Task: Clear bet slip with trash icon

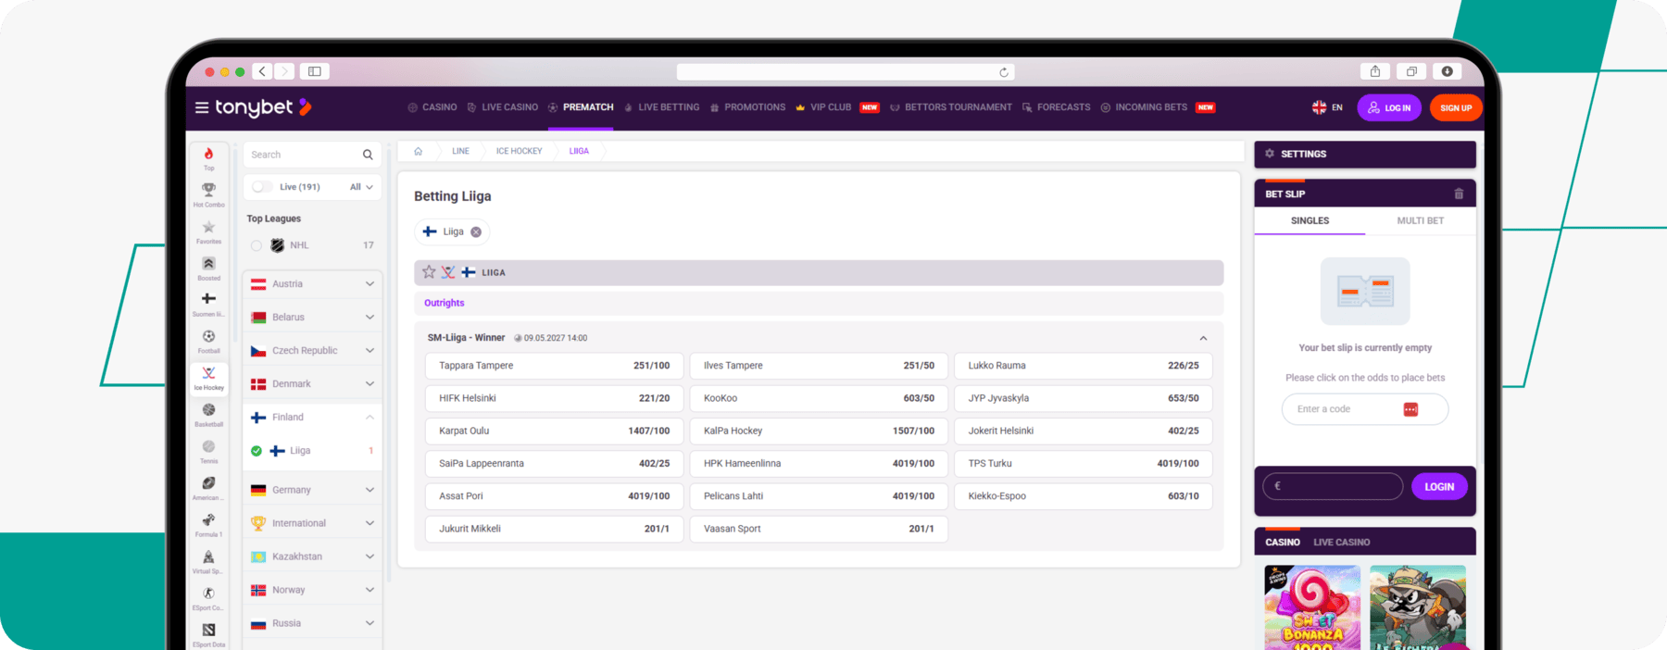Action: (1459, 194)
